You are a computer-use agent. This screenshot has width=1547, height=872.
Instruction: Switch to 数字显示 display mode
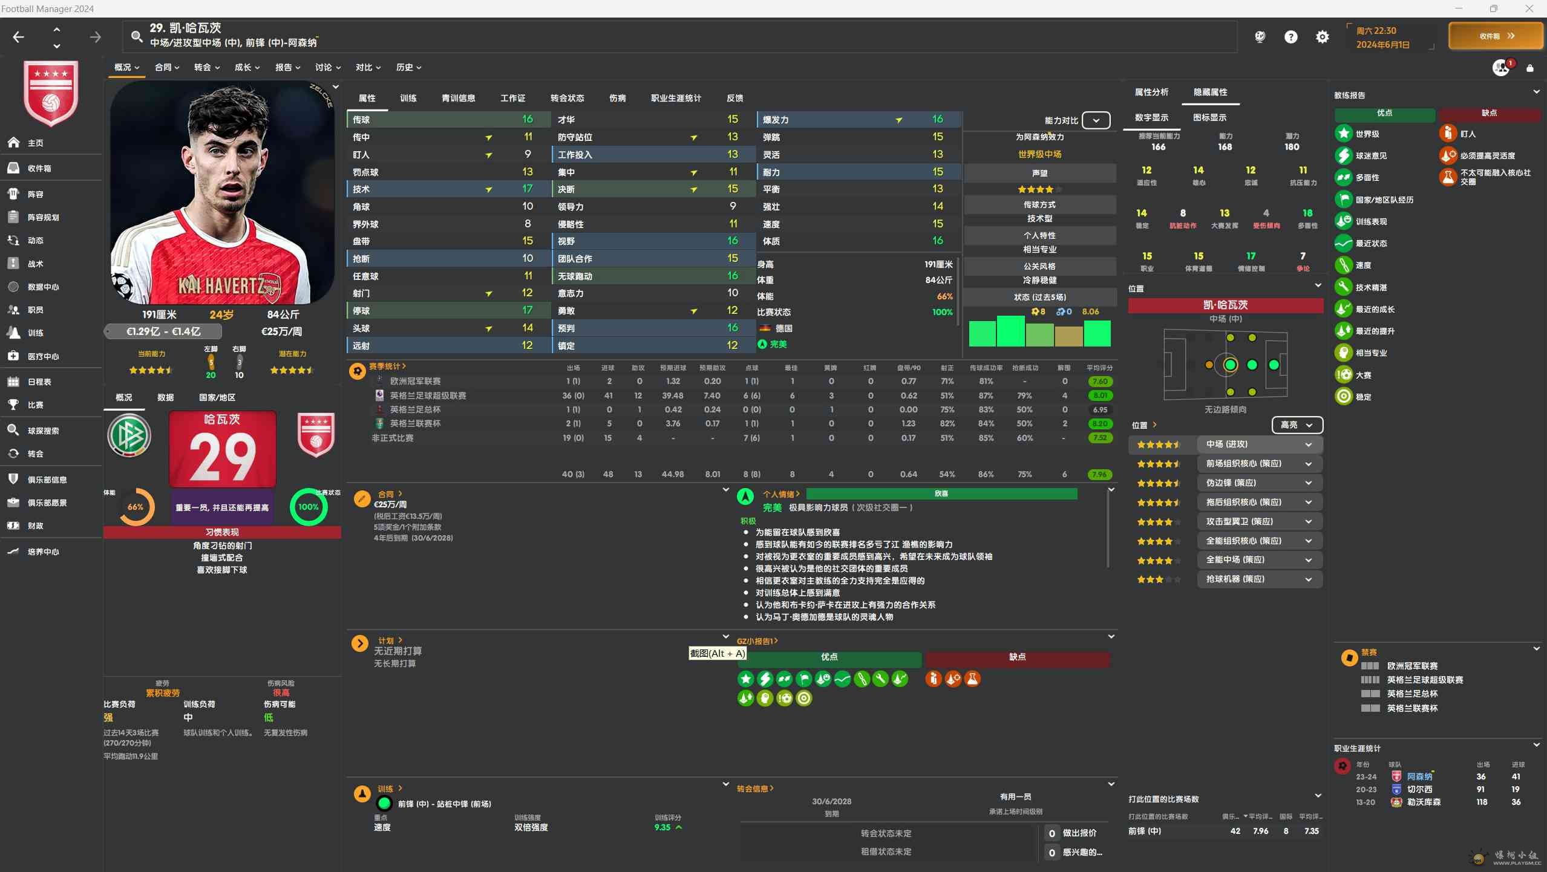click(x=1151, y=117)
